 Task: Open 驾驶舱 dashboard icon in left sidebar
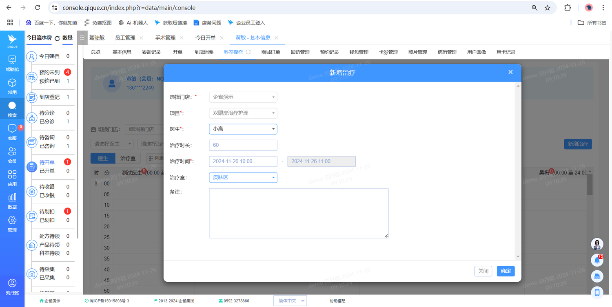click(12, 60)
